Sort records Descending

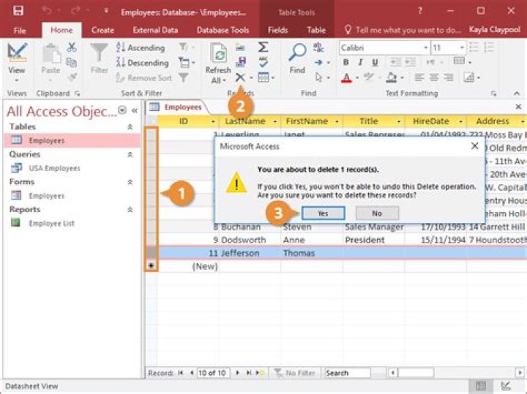click(x=142, y=63)
